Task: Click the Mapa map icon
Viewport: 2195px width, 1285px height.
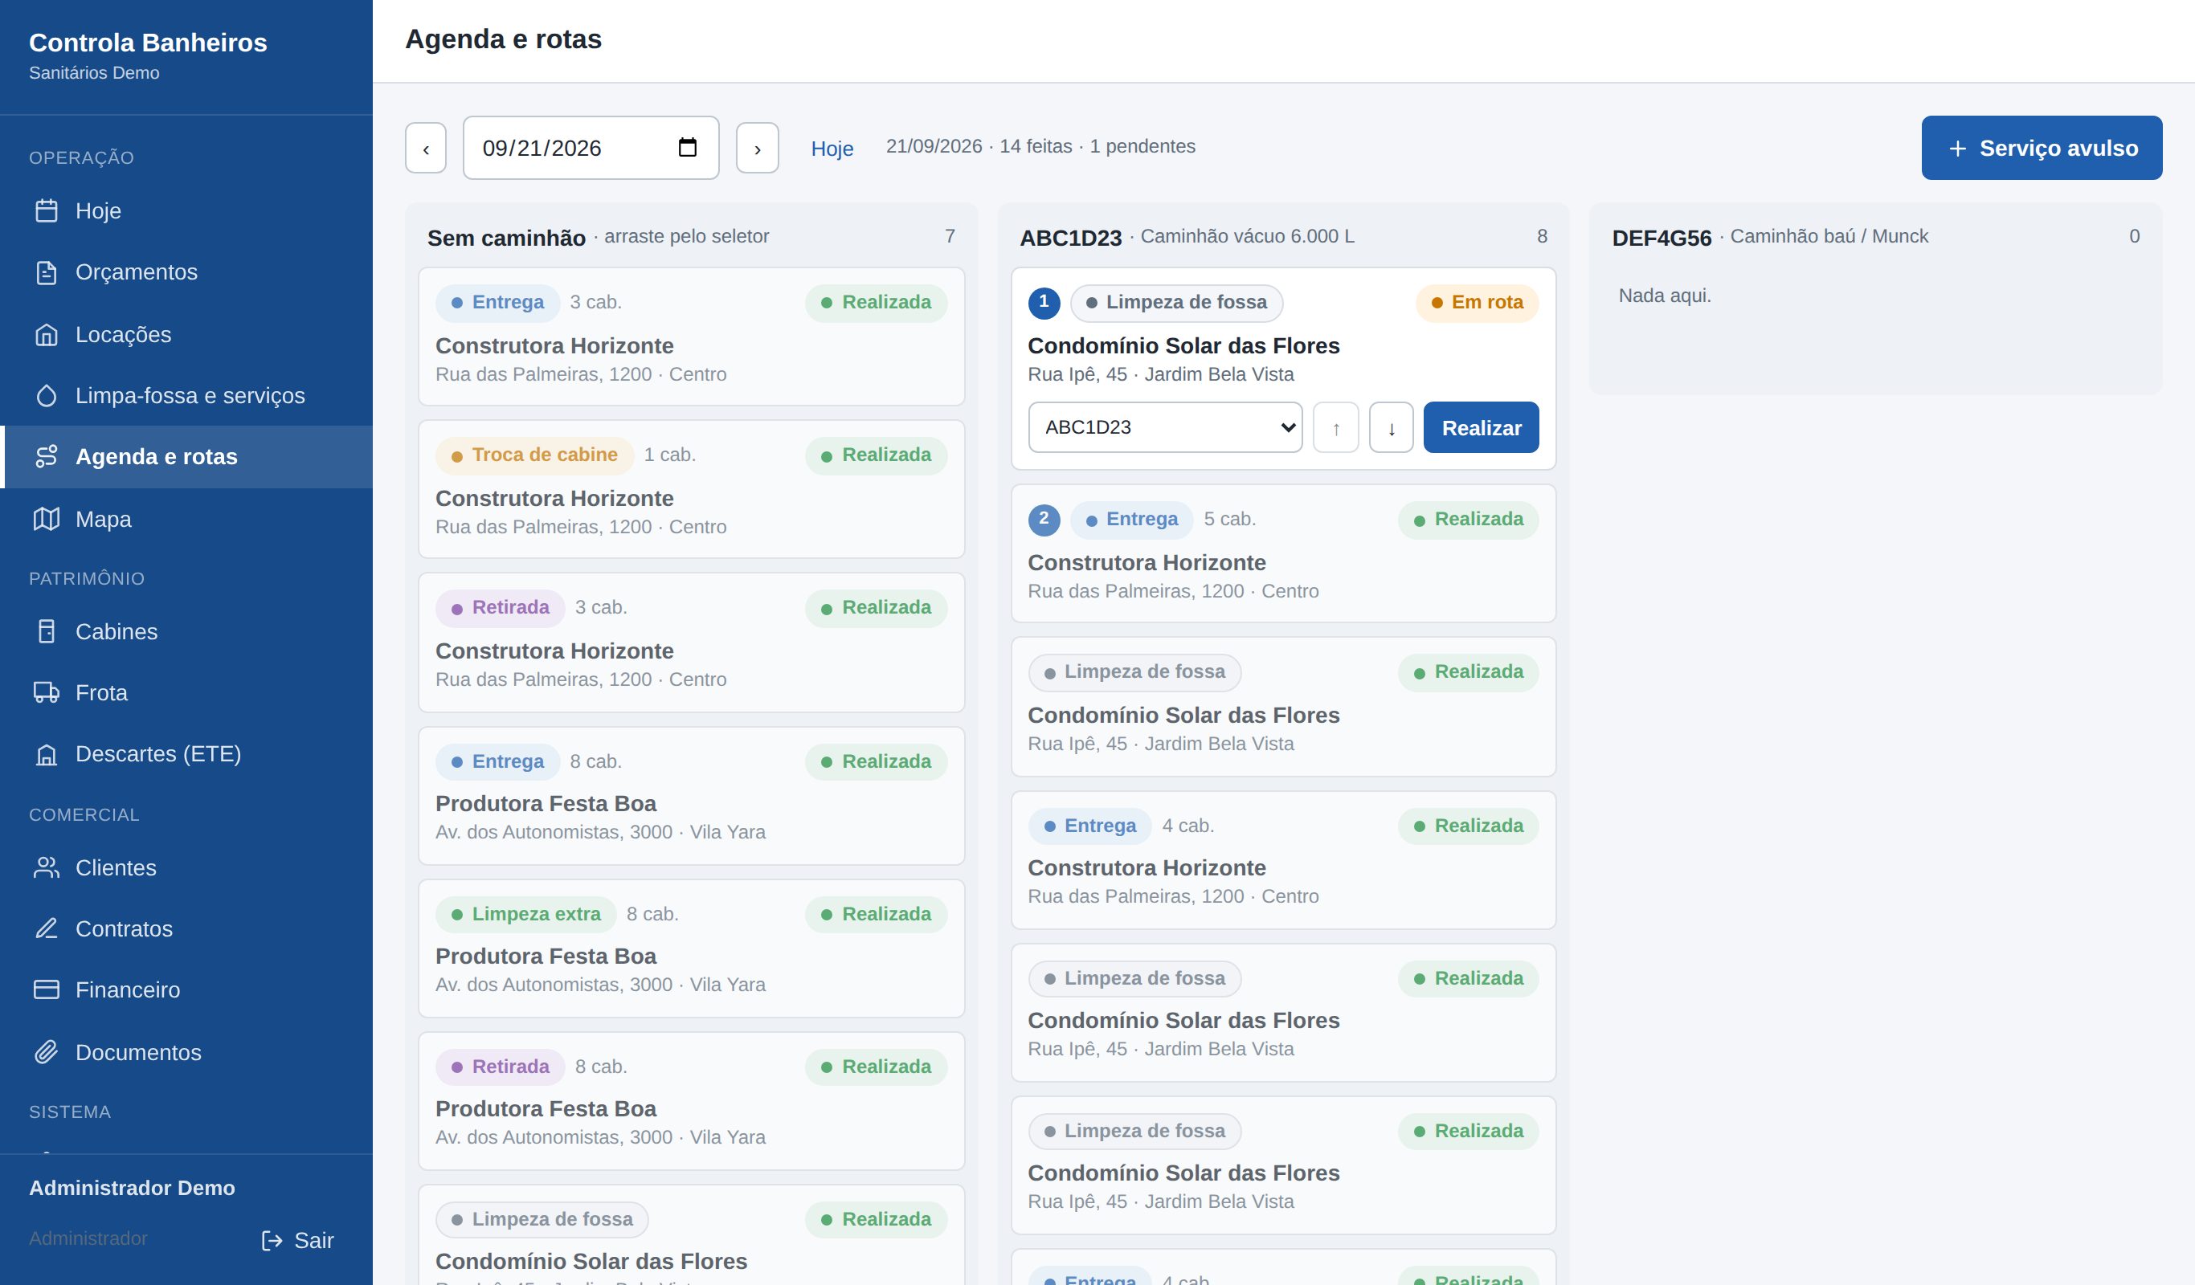Action: [46, 519]
